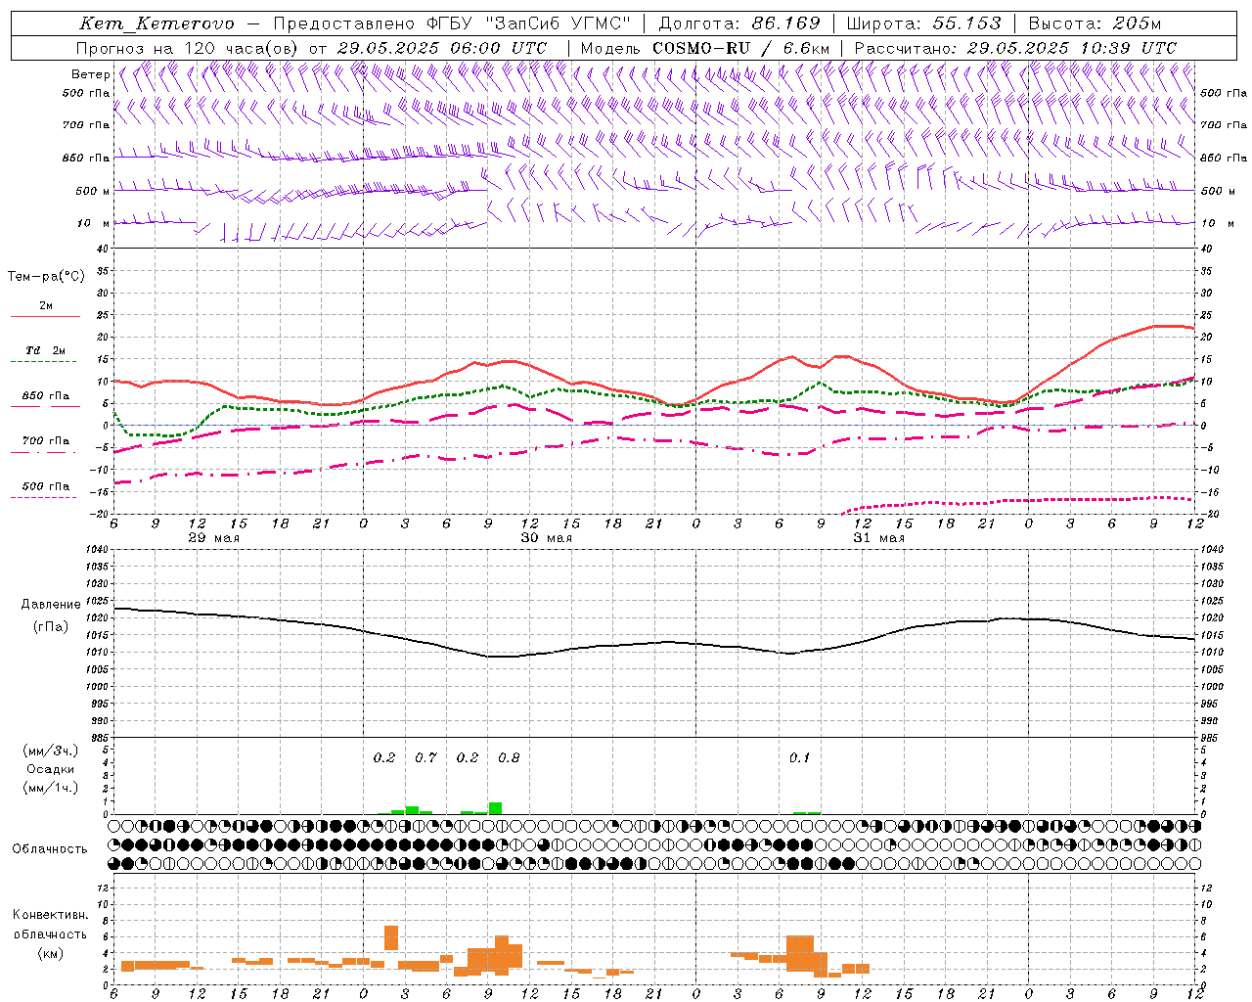Click the tallest green precipitation bar below 0.8
Image resolution: width=1252 pixels, height=1002 pixels.
click(495, 808)
